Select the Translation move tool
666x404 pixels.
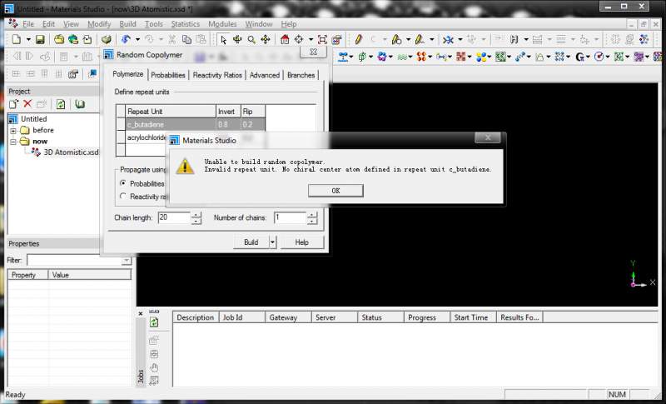266,39
